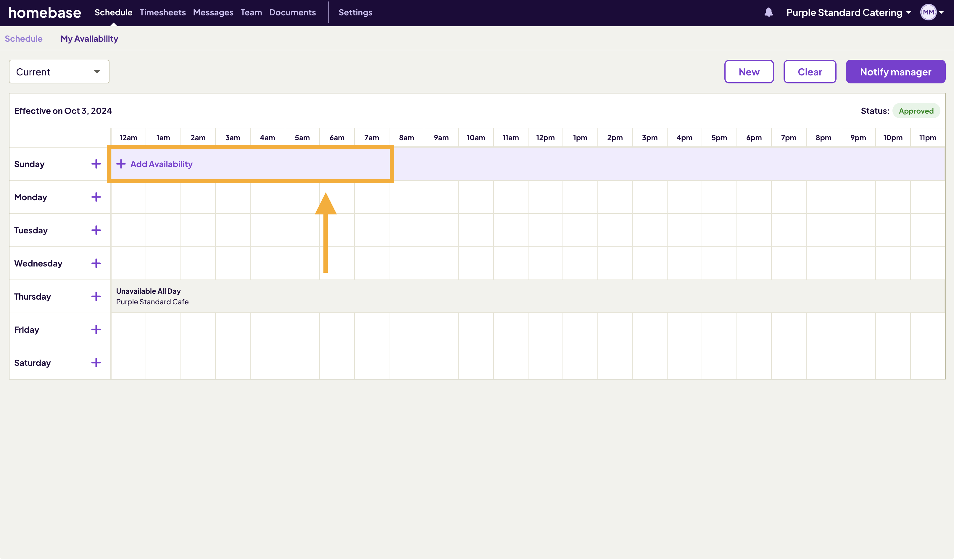Click the Effective on Oct 3, 2024 text
The height and width of the screenshot is (559, 954).
(x=63, y=111)
